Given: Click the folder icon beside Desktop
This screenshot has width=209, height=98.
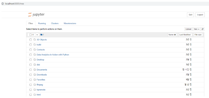Looking at the screenshot, I should tap(35, 60).
